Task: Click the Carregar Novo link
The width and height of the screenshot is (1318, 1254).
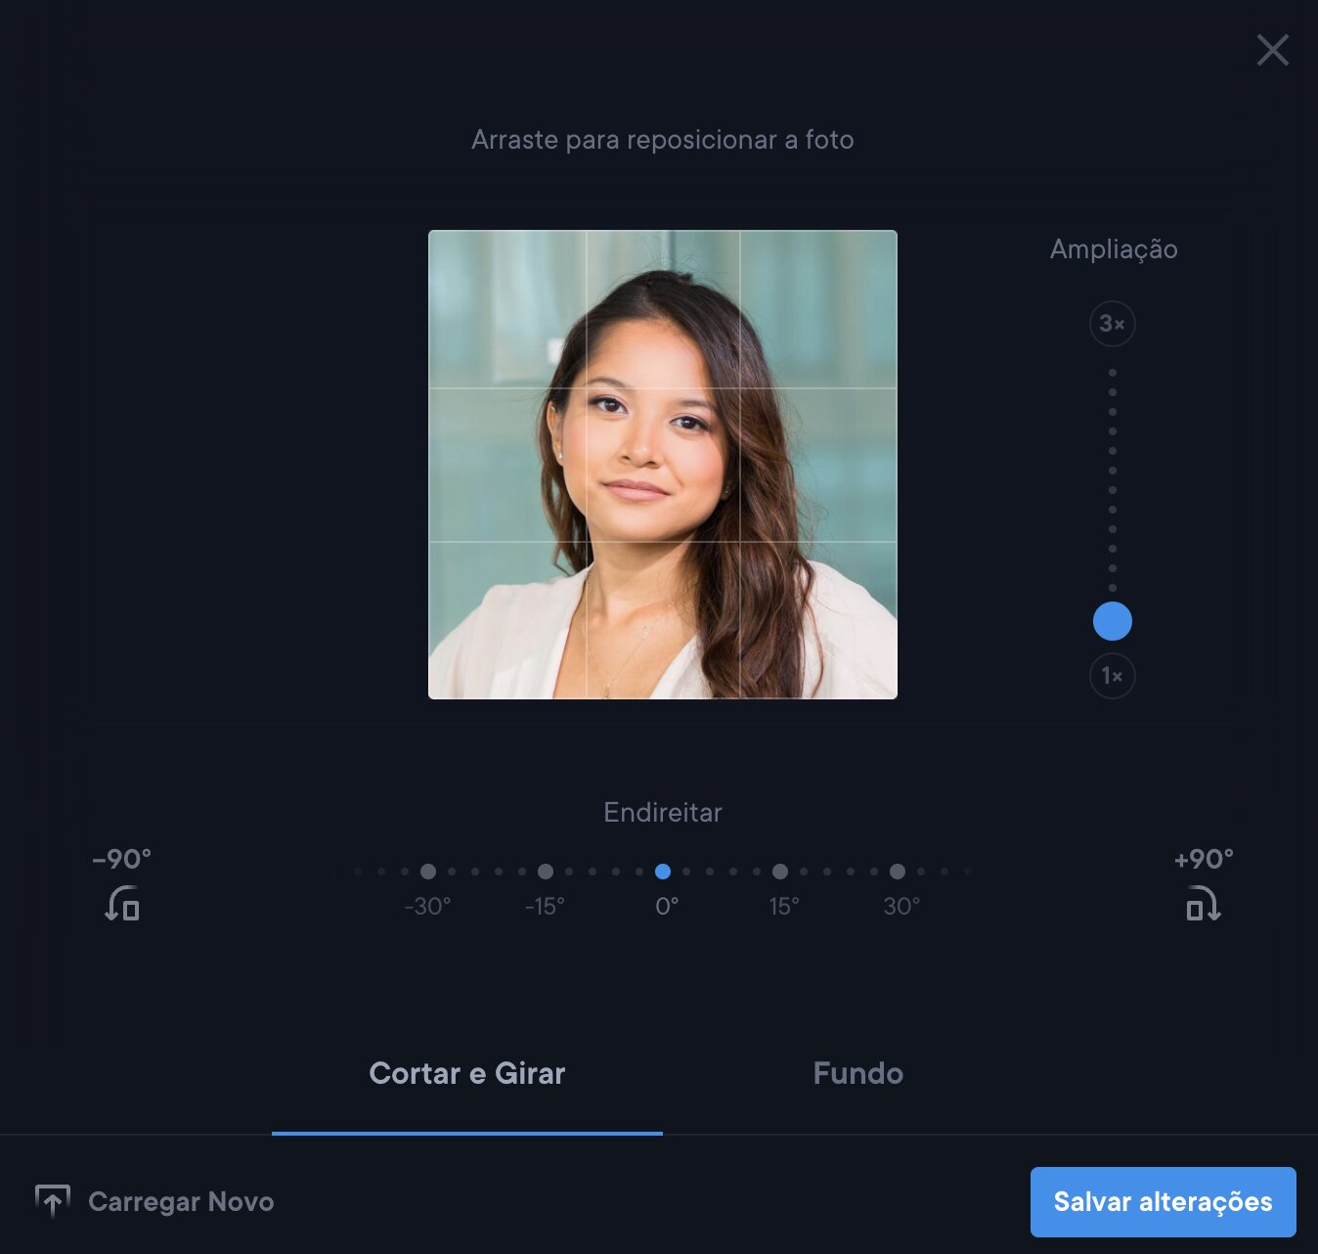Action: coord(181,1201)
